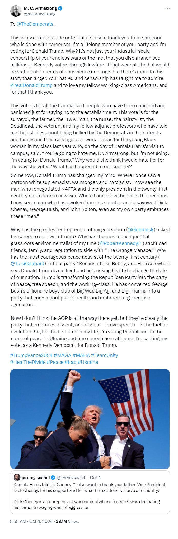Screen dimensions: 178x539
Task: Open the @RobertKennedyJr profile mention
Action: [x=120, y=243]
